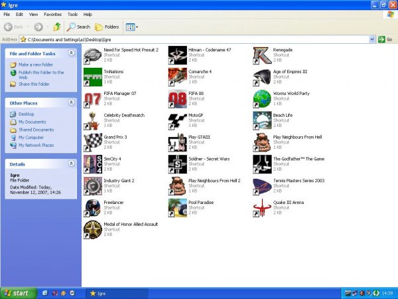Open Shared Documents link
The width and height of the screenshot is (398, 299).
36,130
